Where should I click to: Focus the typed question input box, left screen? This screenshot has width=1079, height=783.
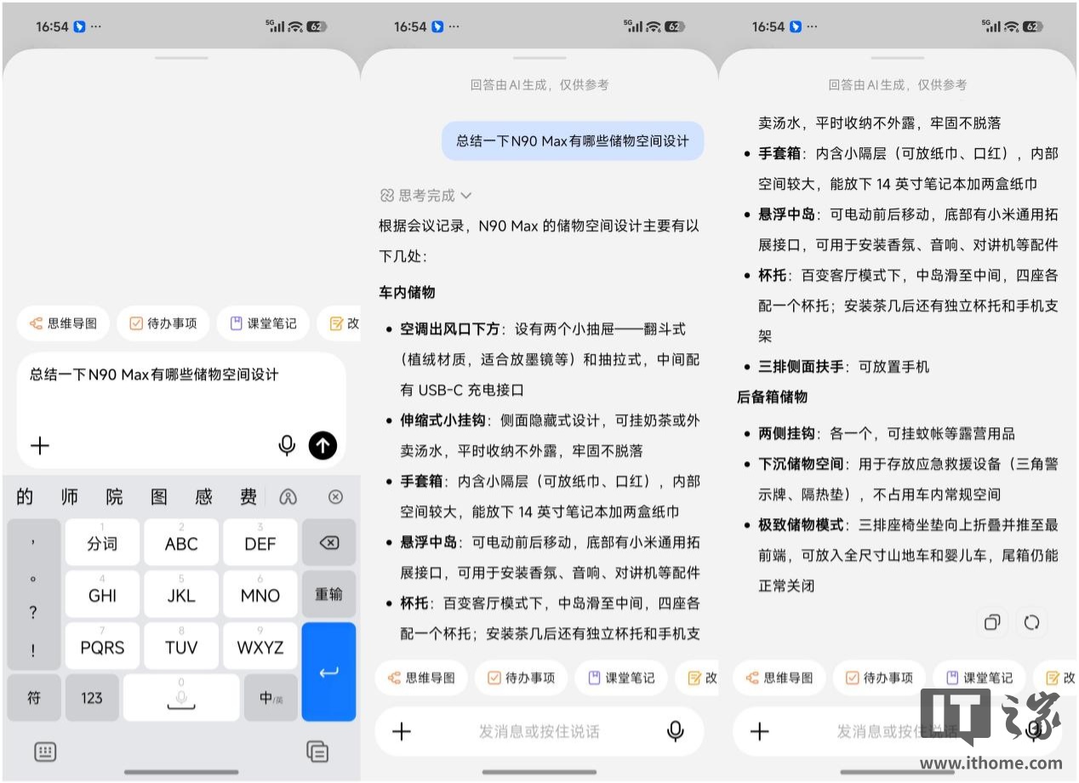coord(181,410)
